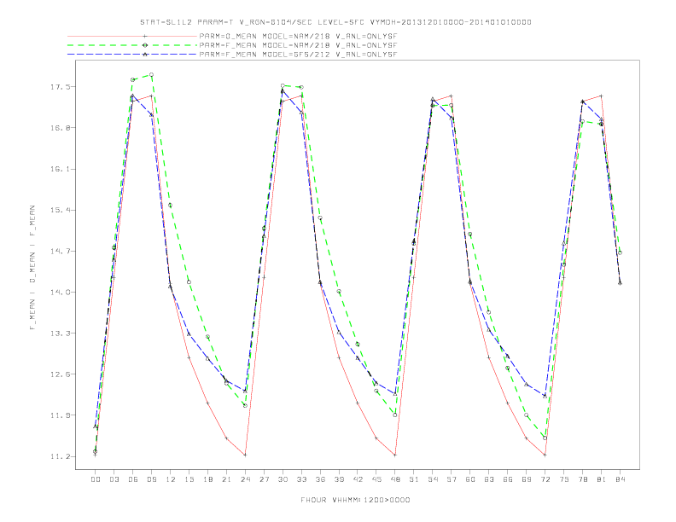This screenshot has width=676, height=522.
Task: Click x-axis forecast hour label 09
Action: (x=151, y=479)
